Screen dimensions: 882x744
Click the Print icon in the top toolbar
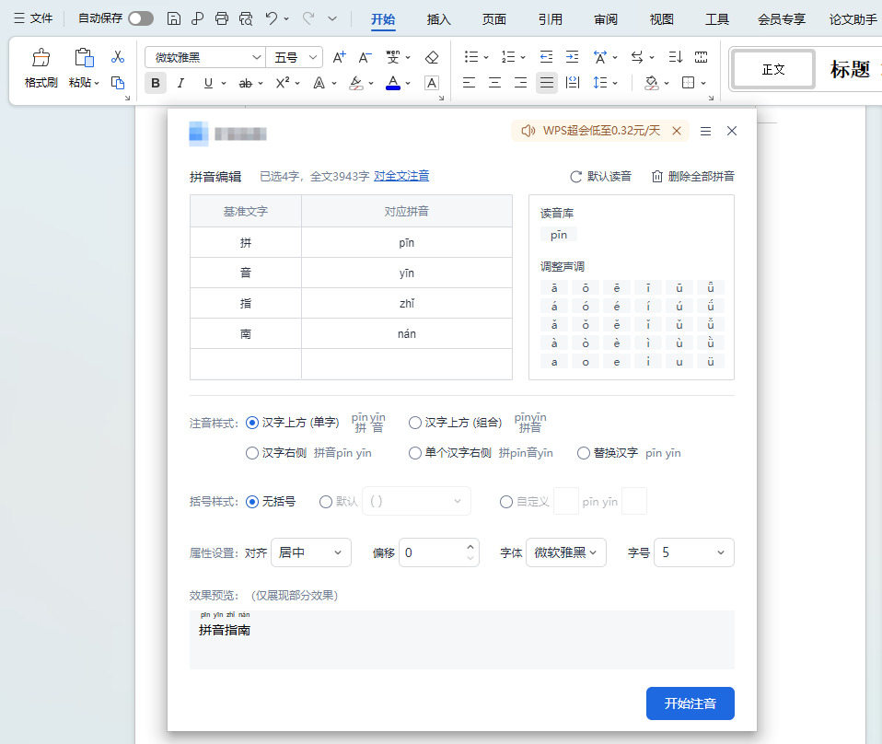tap(222, 18)
